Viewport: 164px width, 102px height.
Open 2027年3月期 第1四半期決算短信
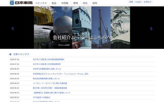(x=47, y=64)
